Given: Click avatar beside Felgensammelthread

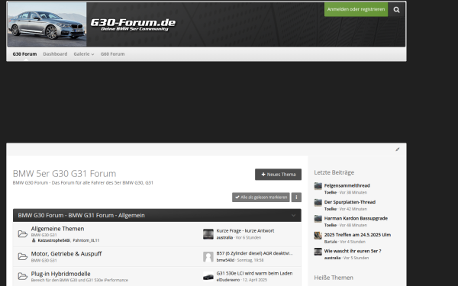Looking at the screenshot, I should pyautogui.click(x=318, y=186).
